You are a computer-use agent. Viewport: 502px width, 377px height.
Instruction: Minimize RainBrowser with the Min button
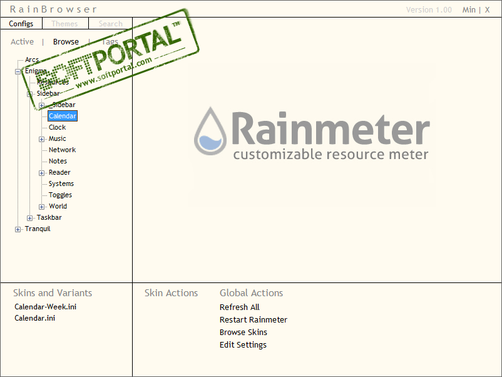tap(469, 10)
